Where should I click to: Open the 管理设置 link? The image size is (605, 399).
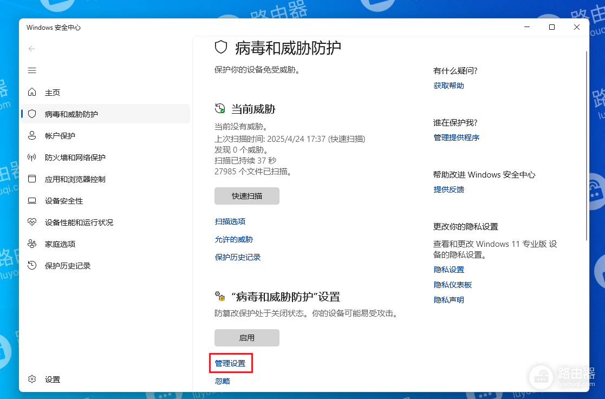230,364
